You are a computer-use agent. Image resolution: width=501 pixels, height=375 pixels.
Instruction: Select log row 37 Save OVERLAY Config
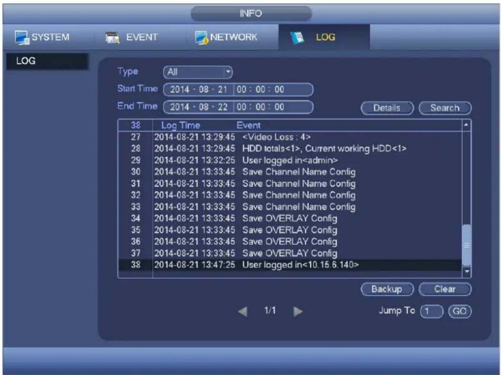290,254
